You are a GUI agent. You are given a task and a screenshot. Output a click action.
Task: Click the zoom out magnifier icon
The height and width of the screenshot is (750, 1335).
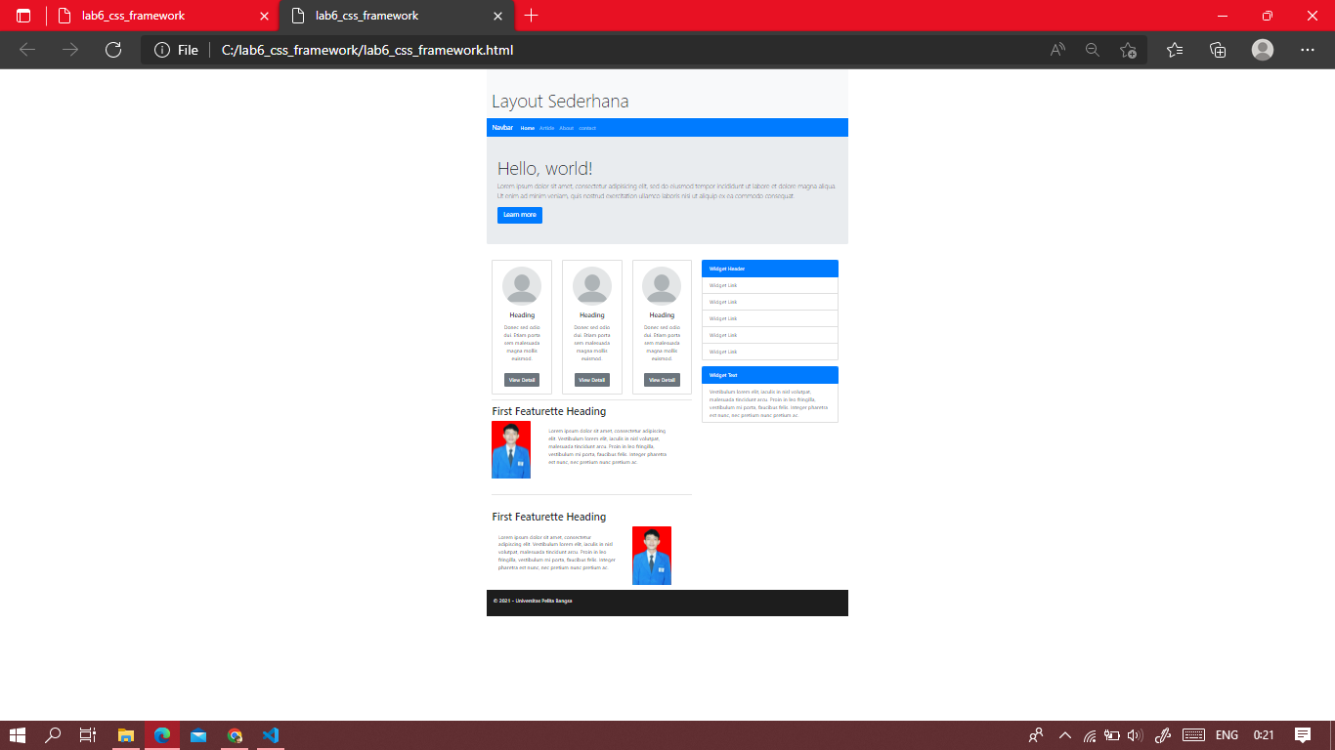click(1093, 50)
